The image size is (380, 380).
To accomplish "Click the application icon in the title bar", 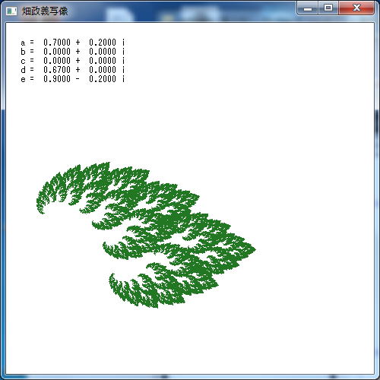I will click(x=11, y=11).
